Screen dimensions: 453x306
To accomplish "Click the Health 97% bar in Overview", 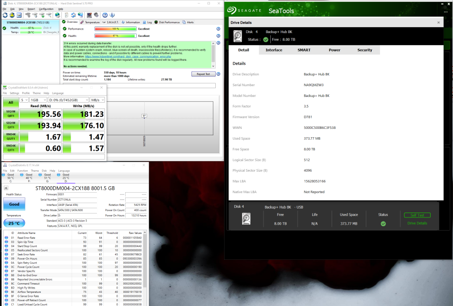I will pos(115,36).
